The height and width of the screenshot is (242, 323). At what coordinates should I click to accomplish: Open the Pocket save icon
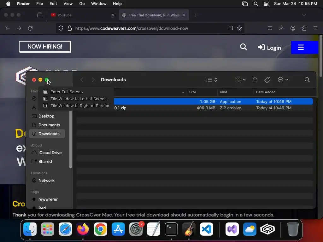click(270, 28)
